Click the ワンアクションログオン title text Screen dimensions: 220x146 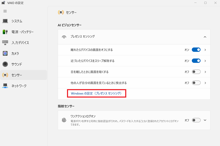coord(83,116)
